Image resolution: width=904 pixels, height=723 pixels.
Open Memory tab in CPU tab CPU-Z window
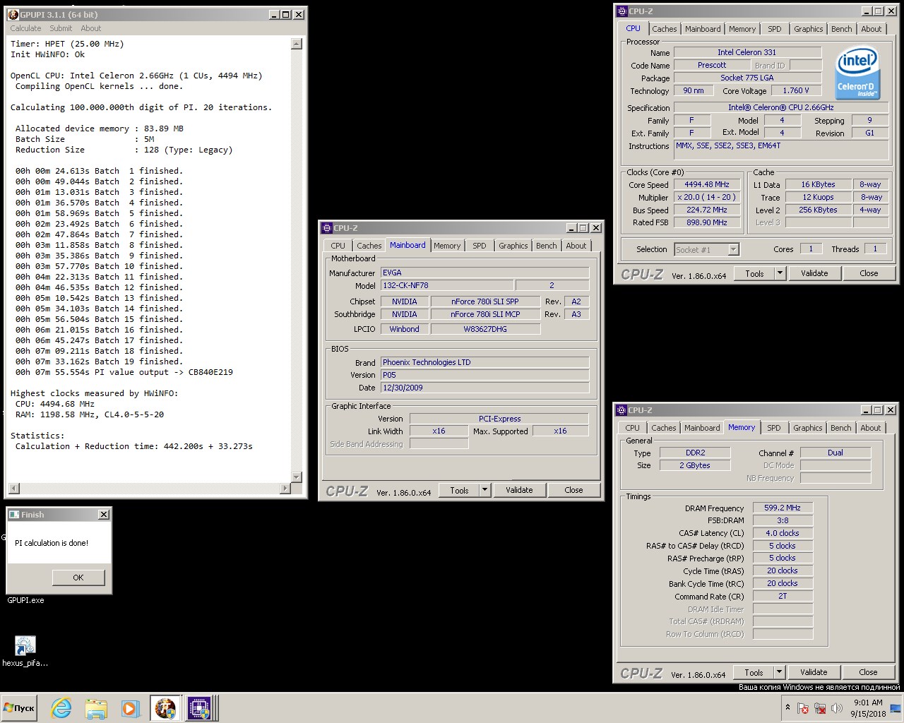point(742,29)
